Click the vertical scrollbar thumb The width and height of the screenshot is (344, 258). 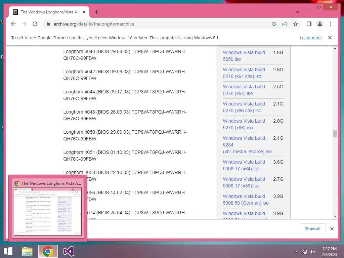point(335,134)
